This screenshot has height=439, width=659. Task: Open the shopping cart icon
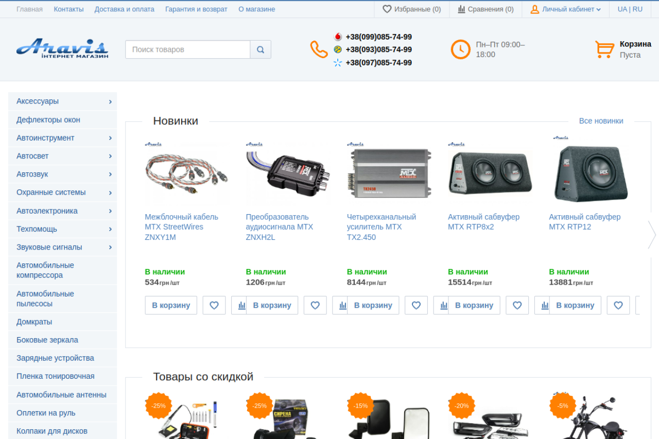coord(604,49)
